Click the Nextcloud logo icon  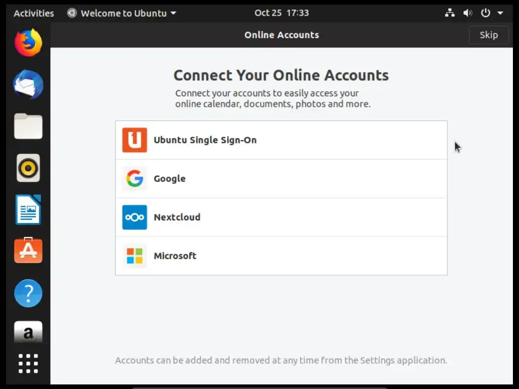[x=134, y=217]
